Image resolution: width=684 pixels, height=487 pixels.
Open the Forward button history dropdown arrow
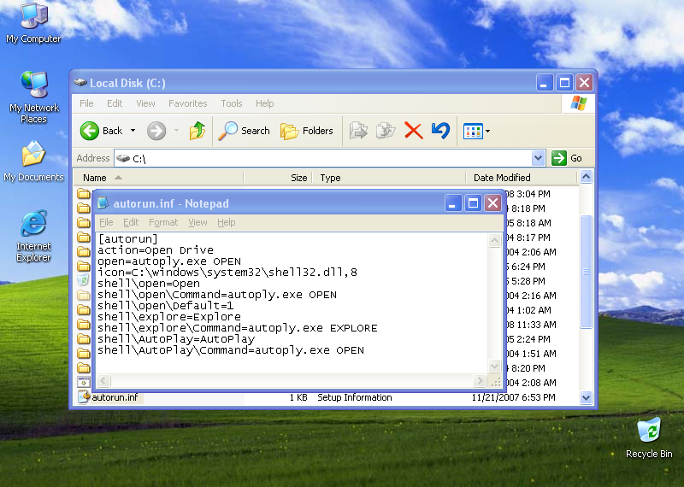[x=177, y=131]
